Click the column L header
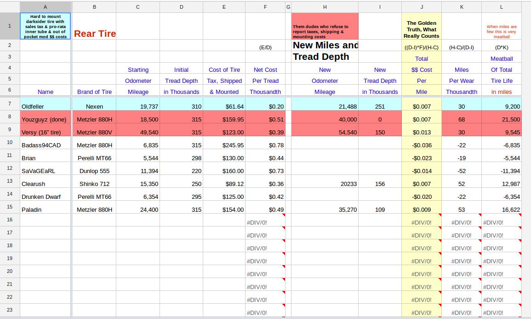This screenshot has height=319, width=531. (501, 7)
